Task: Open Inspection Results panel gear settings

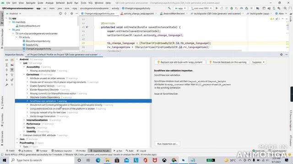Action: (x=282, y=55)
